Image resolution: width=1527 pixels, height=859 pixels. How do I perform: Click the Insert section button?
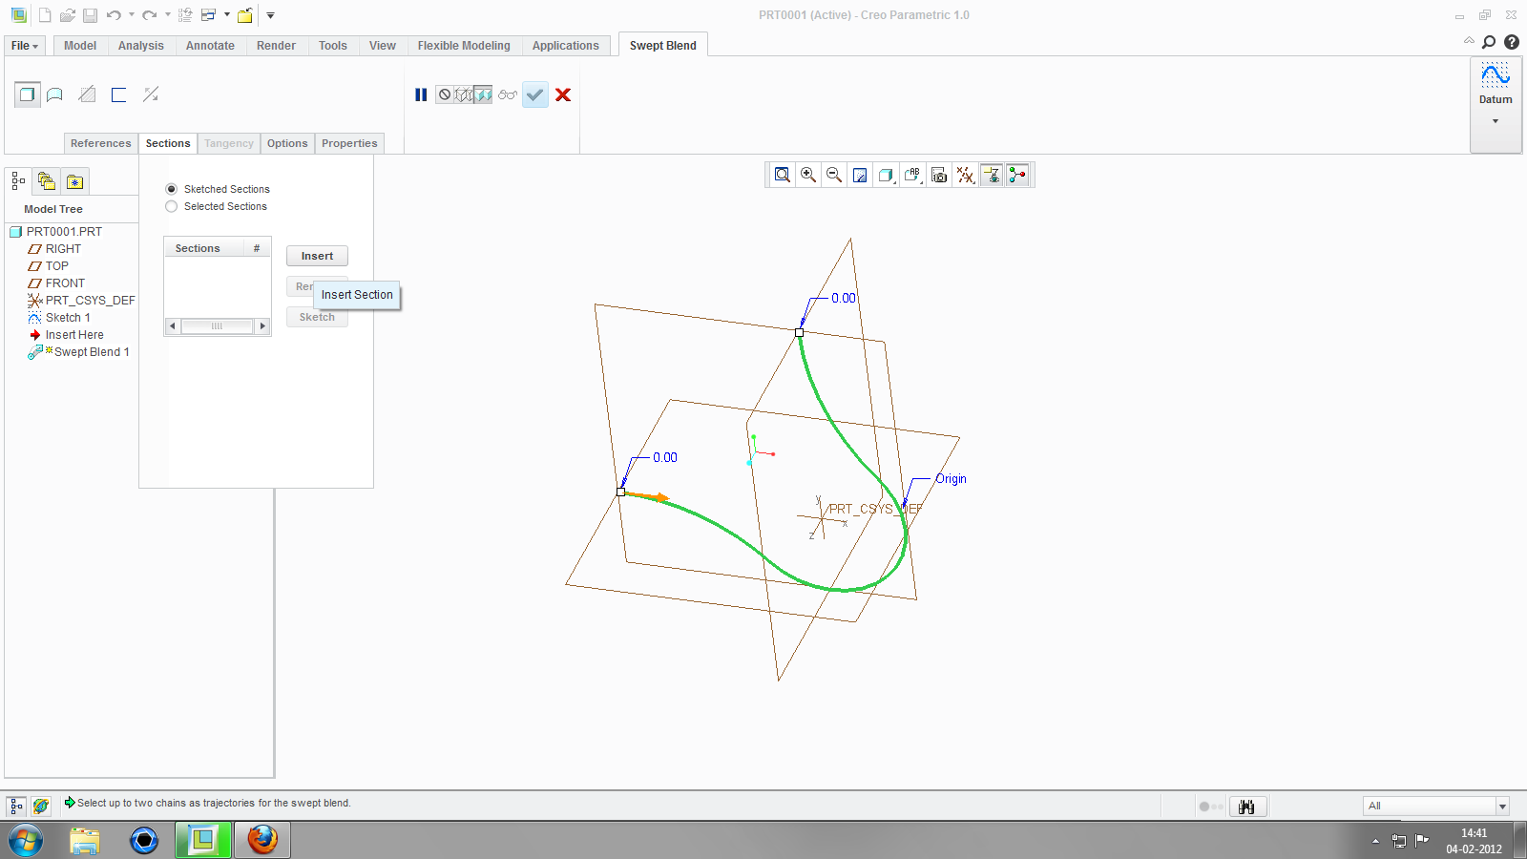coord(317,256)
